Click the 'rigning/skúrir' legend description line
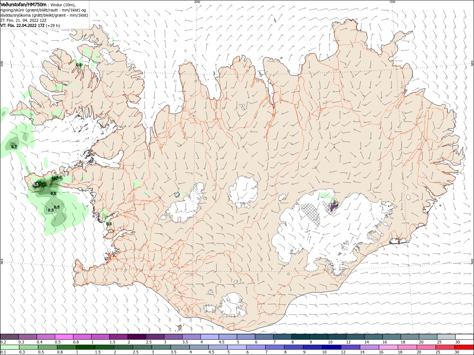This screenshot has width=474, height=355. [x=44, y=10]
